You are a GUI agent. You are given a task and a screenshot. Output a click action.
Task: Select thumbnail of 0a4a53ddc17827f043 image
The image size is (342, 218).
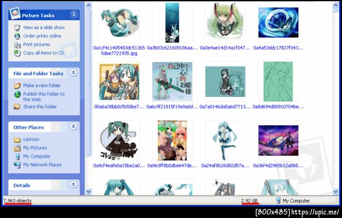(278, 22)
